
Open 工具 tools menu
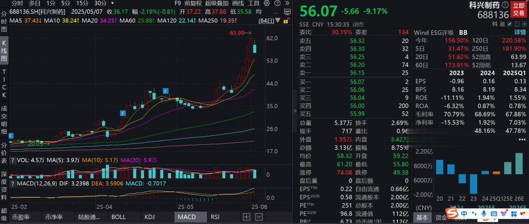254,4
